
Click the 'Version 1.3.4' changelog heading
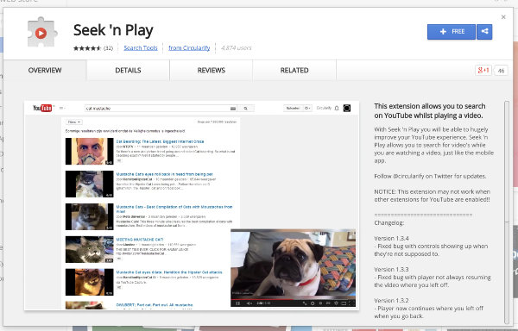[x=391, y=238]
